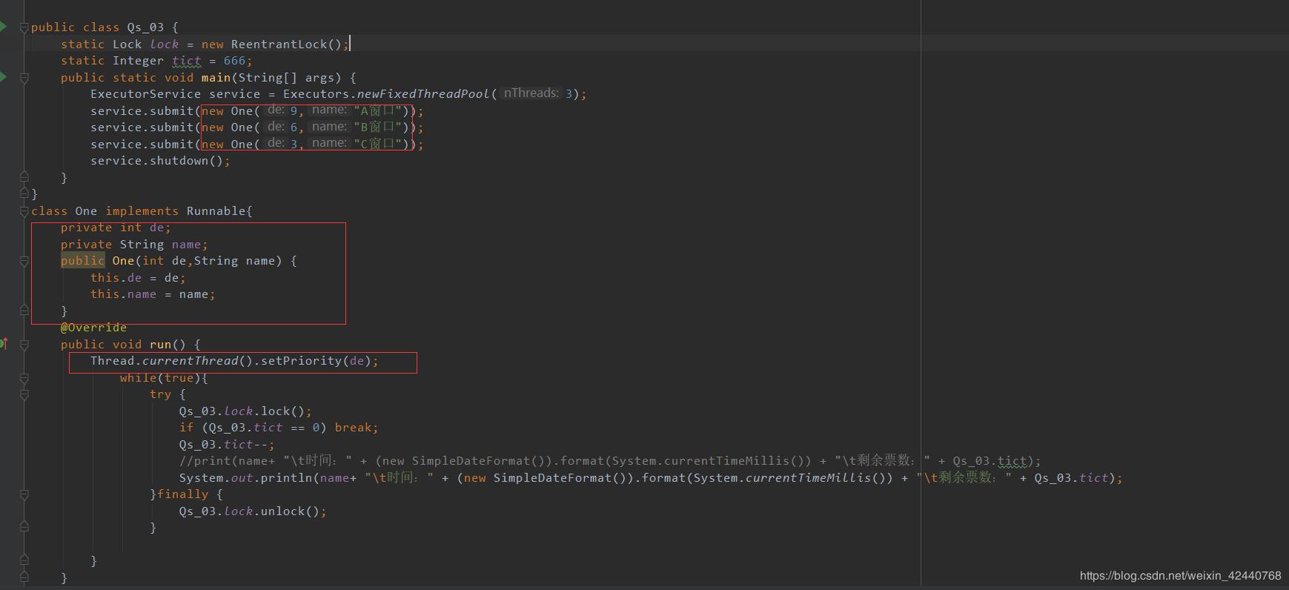Click the "this.name = name;" assignment

click(x=153, y=294)
